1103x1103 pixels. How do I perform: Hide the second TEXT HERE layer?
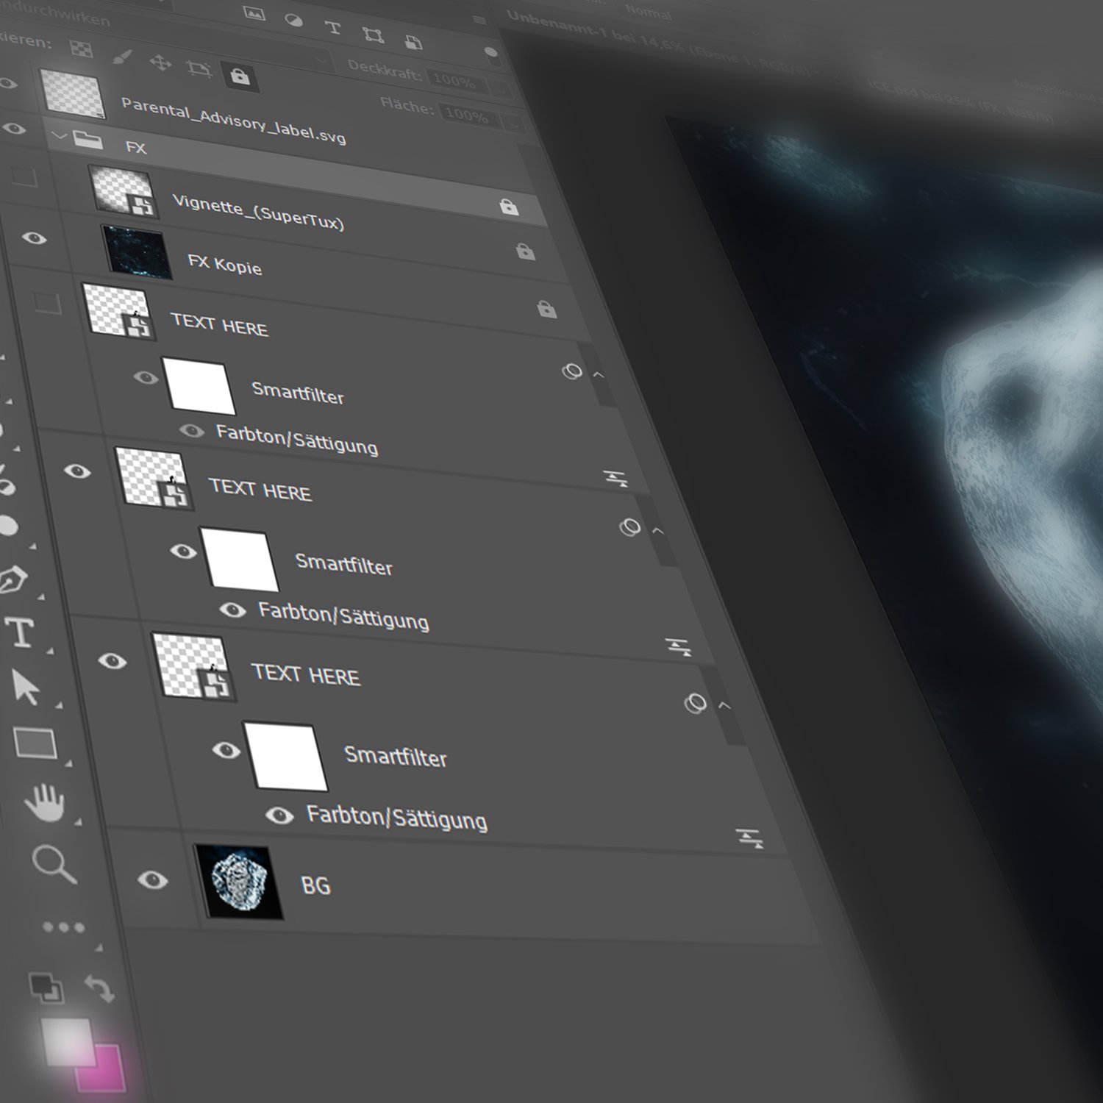click(77, 471)
